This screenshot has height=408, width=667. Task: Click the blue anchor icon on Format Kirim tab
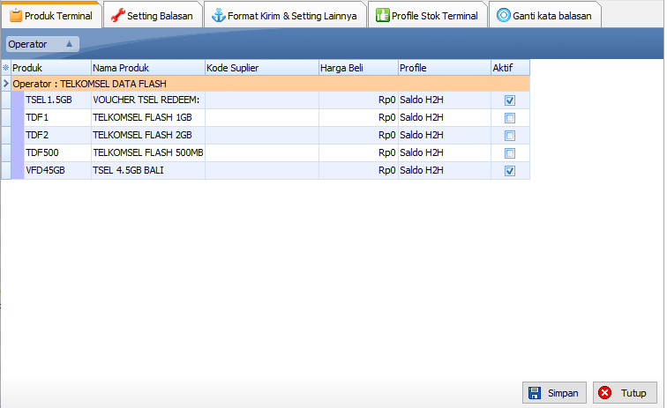tap(219, 15)
